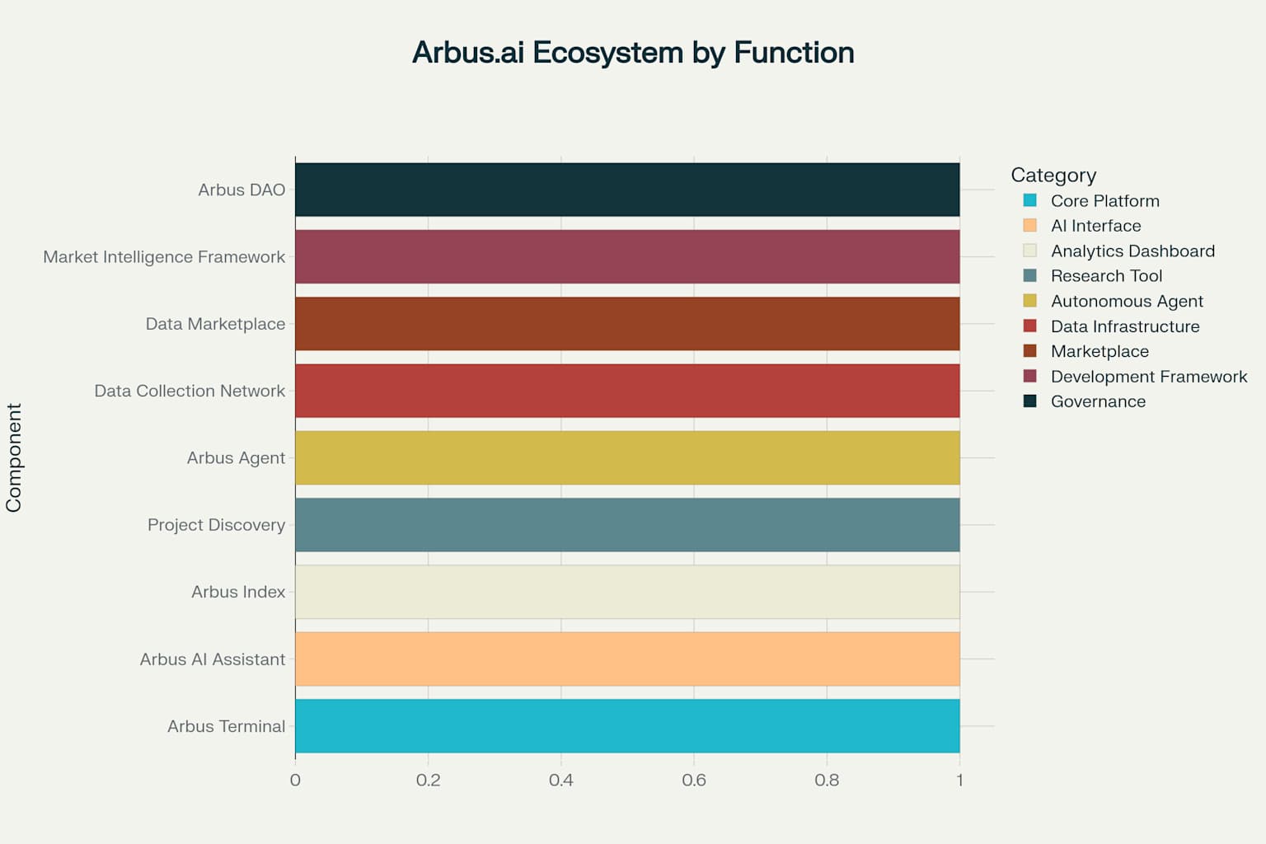The height and width of the screenshot is (844, 1266).
Task: Toggle the Development Framework legend label
Action: point(1149,377)
